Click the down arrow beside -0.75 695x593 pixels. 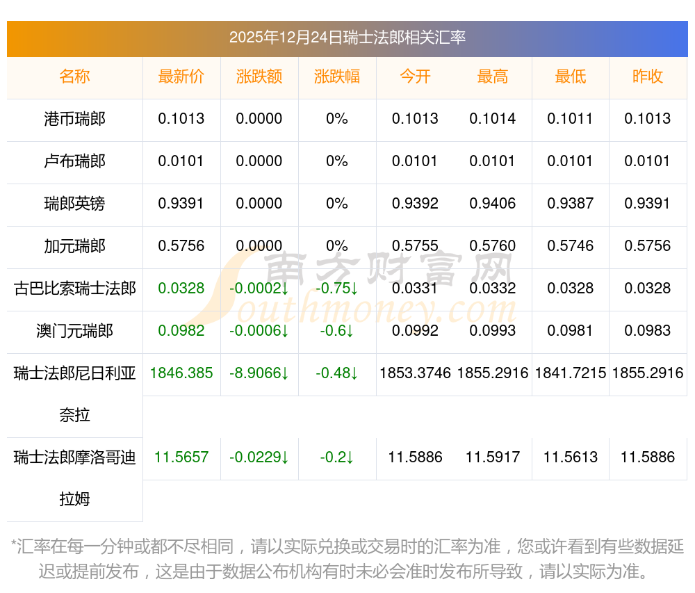(x=354, y=289)
